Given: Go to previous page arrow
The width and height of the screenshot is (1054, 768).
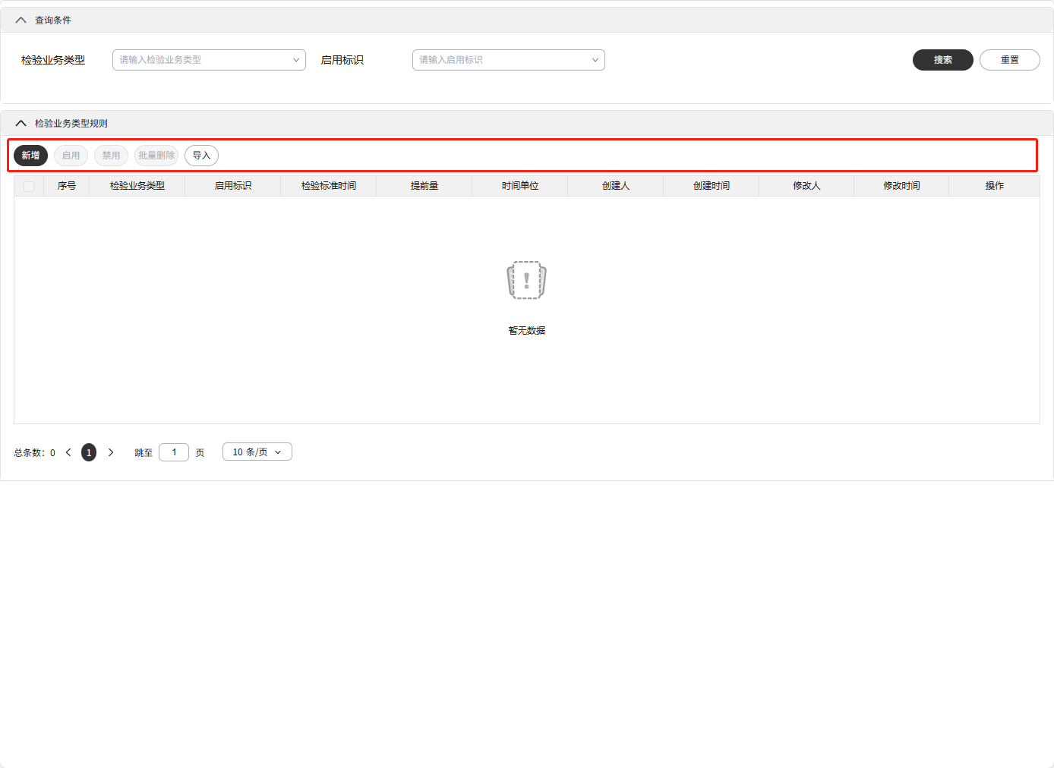Looking at the screenshot, I should pos(68,452).
